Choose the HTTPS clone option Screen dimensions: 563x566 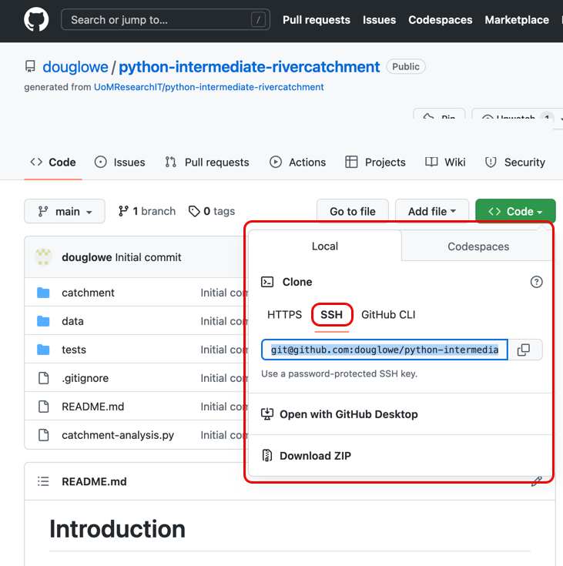click(x=284, y=315)
